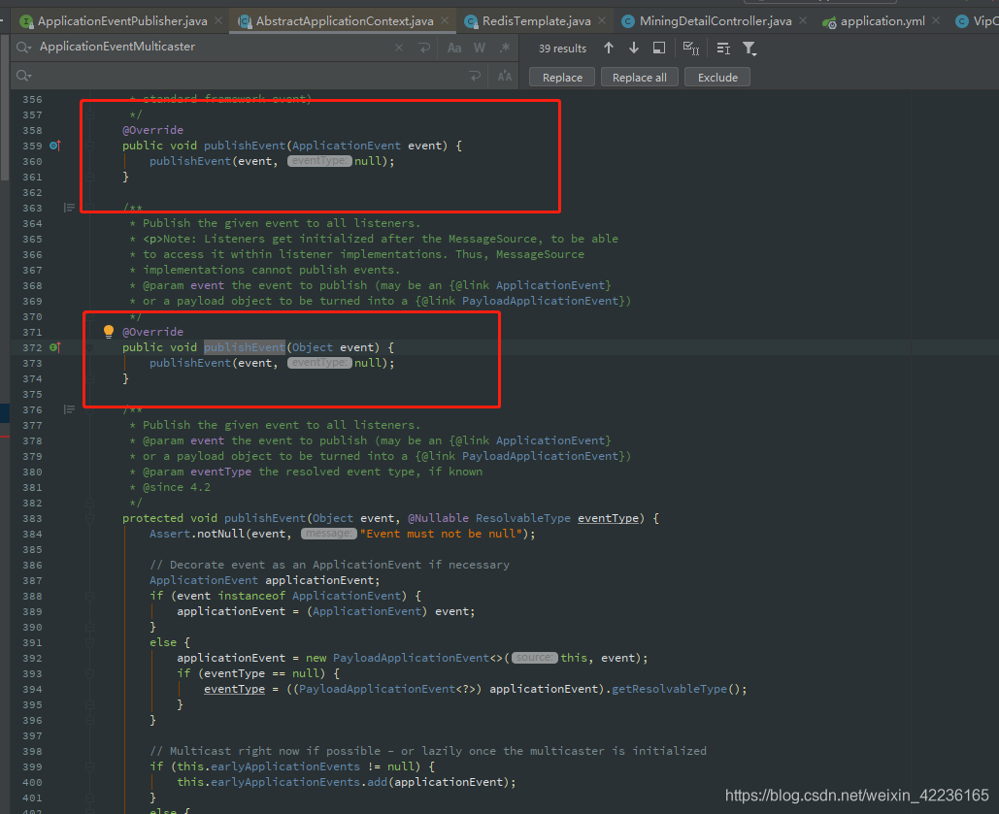
Task: Click new line icon in replace field
Action: point(476,77)
